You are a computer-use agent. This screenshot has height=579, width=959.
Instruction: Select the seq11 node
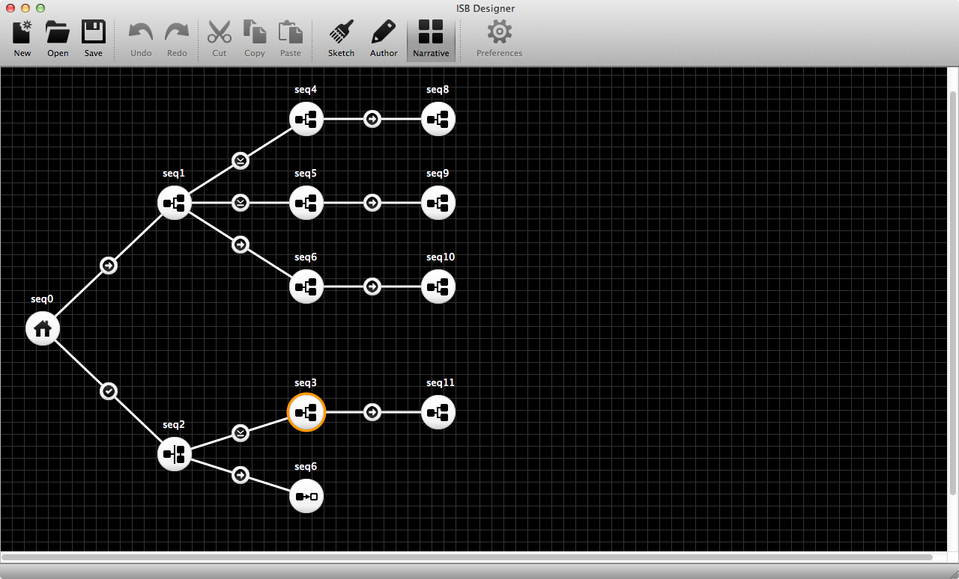(438, 412)
